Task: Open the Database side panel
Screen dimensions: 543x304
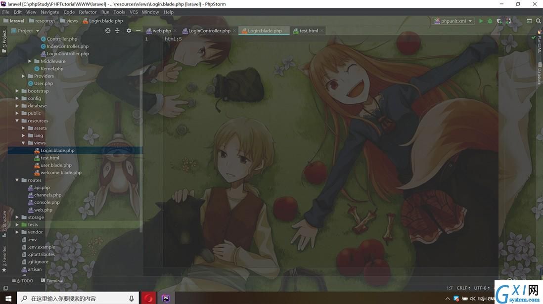Action: pyautogui.click(x=539, y=73)
